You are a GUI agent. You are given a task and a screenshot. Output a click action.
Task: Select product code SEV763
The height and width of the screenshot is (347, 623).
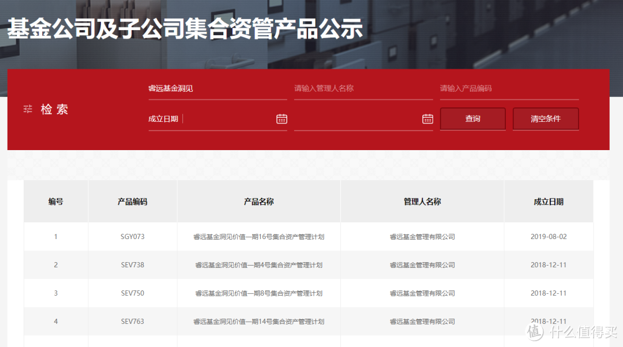(132, 321)
